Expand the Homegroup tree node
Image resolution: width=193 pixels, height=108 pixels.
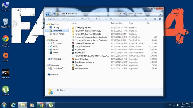pos(47,59)
